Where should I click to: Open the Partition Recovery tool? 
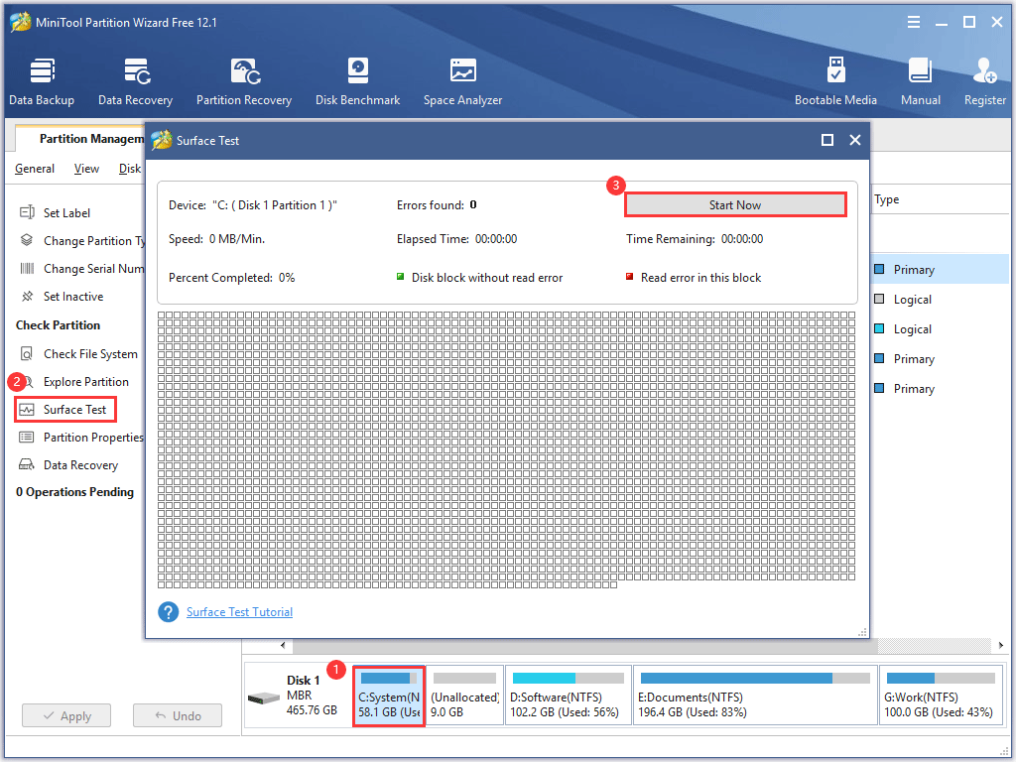point(244,81)
